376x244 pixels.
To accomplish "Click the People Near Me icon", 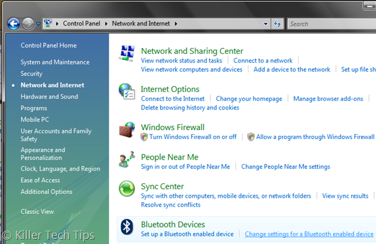I will pyautogui.click(x=127, y=160).
